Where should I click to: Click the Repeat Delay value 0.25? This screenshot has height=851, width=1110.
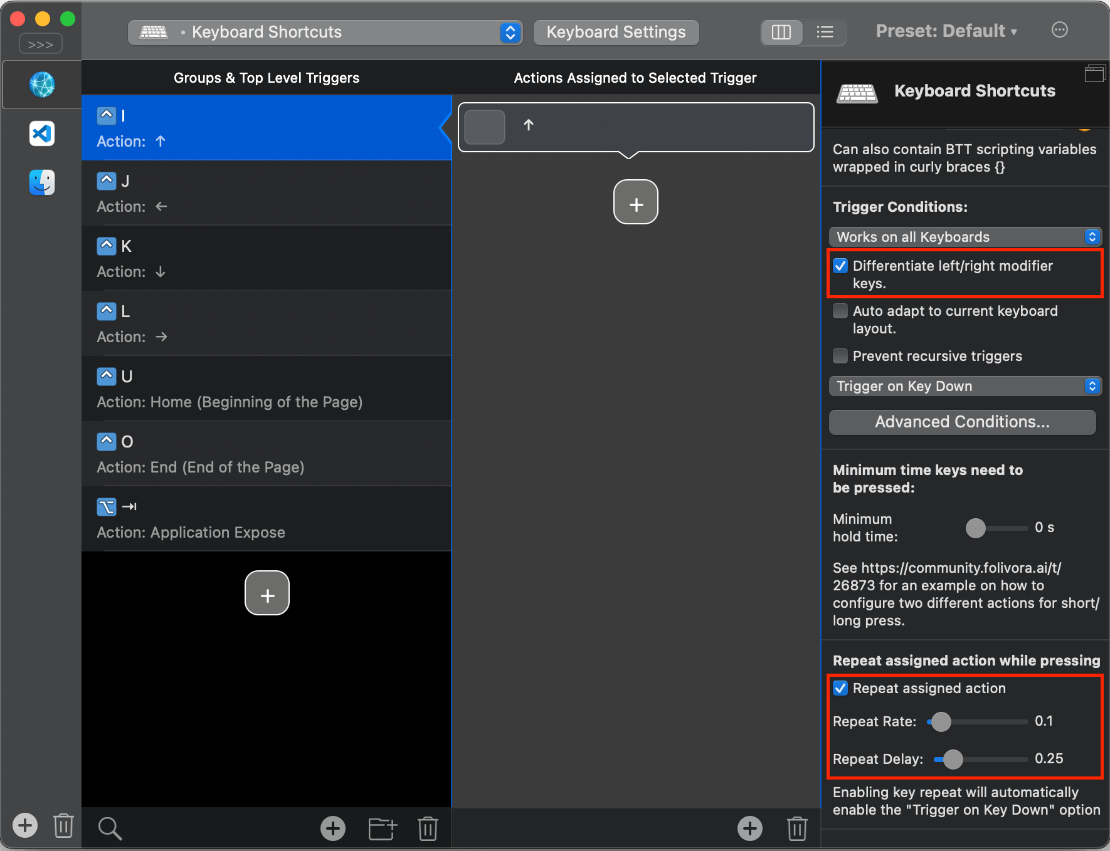1049,758
